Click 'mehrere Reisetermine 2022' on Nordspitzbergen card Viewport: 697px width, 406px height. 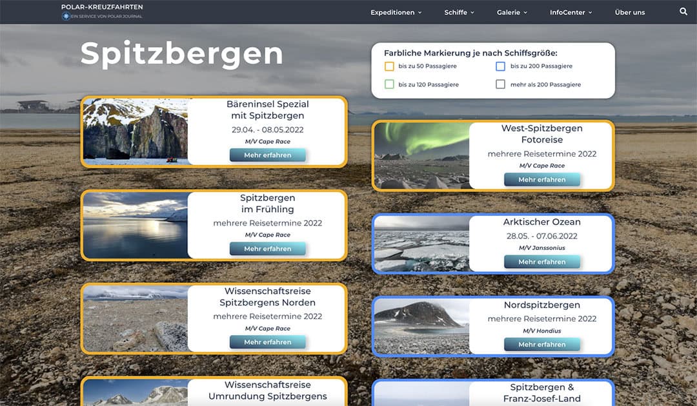[x=542, y=318]
